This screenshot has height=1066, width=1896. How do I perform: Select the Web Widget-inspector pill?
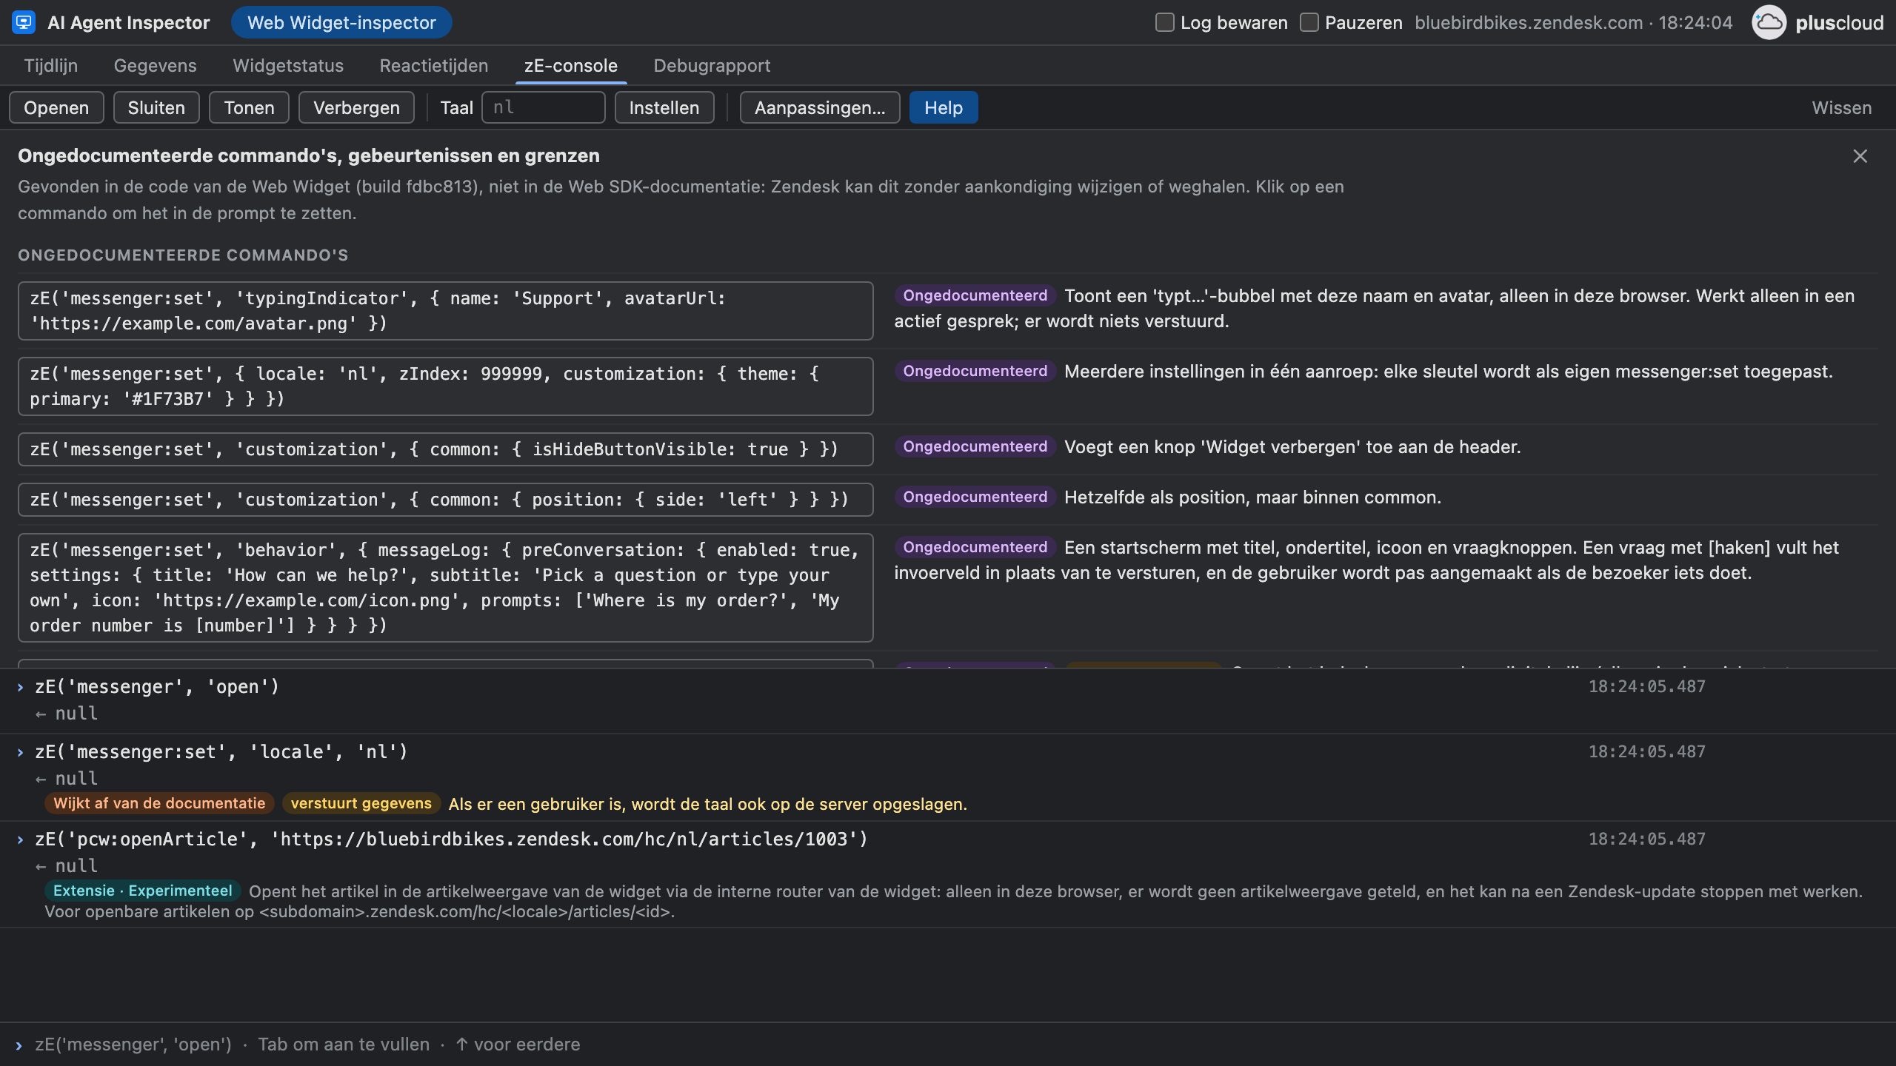[x=341, y=22]
